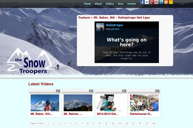Go to pagination page 2

(54, 123)
